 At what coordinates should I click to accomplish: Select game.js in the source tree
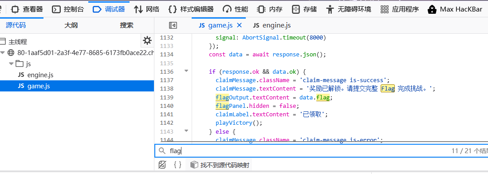coord(77,86)
